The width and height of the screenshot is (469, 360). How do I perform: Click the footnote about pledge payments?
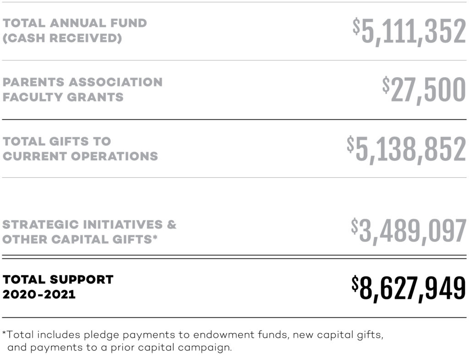click(193, 335)
